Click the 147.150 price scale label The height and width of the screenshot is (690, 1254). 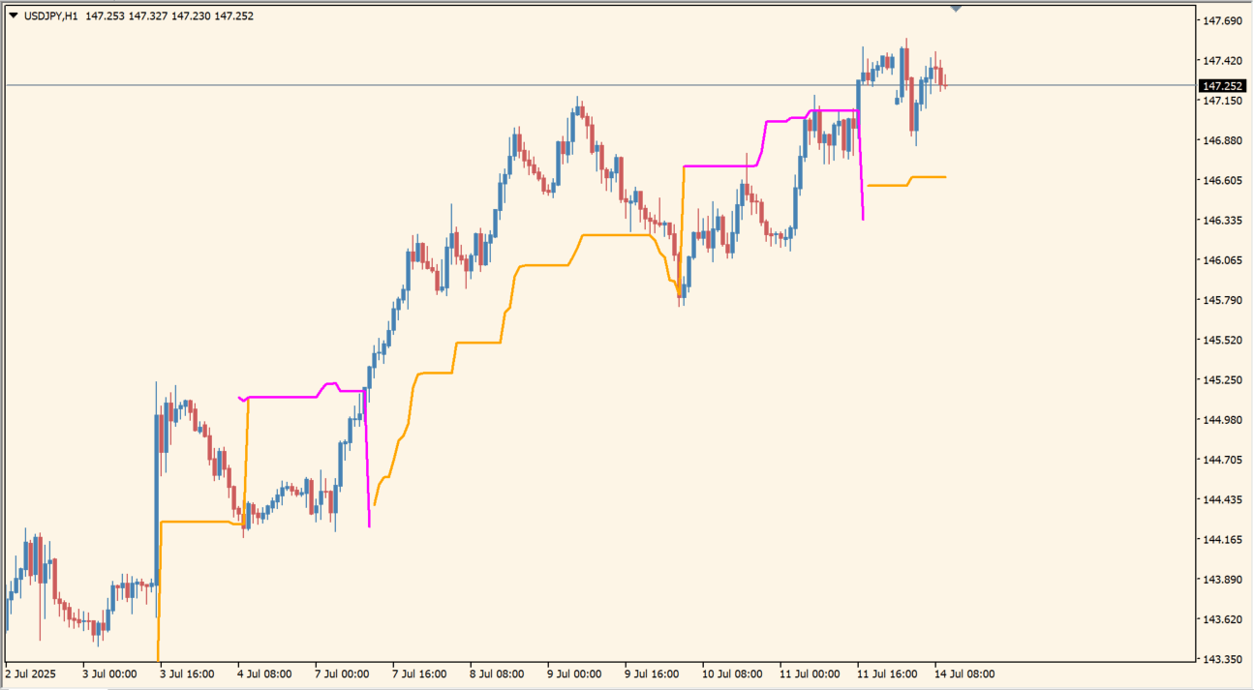(1222, 101)
